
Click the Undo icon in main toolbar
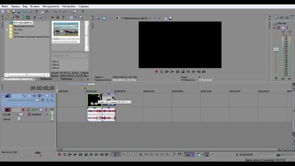tap(55, 12)
